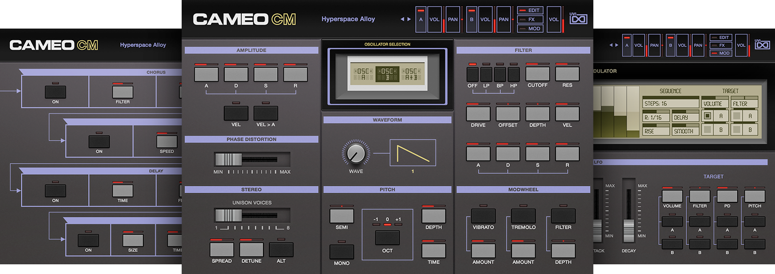Toggle modwheel FILTER button
The image size is (775, 274).
(x=563, y=216)
